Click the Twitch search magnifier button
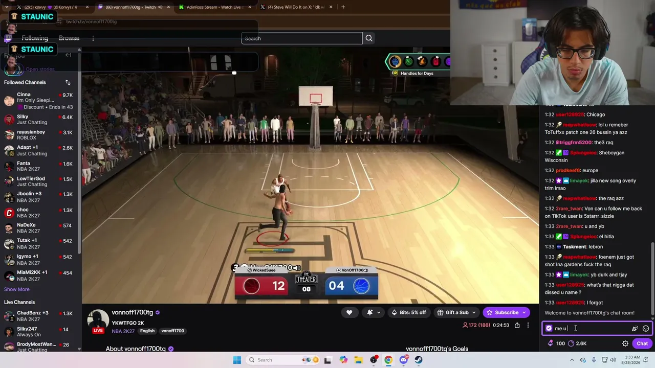 tap(369, 38)
